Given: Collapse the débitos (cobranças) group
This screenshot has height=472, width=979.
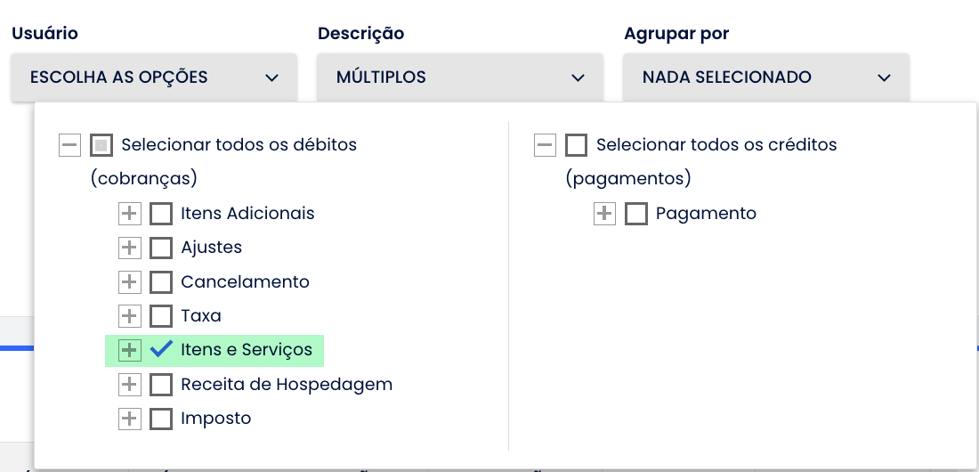Looking at the screenshot, I should [70, 144].
